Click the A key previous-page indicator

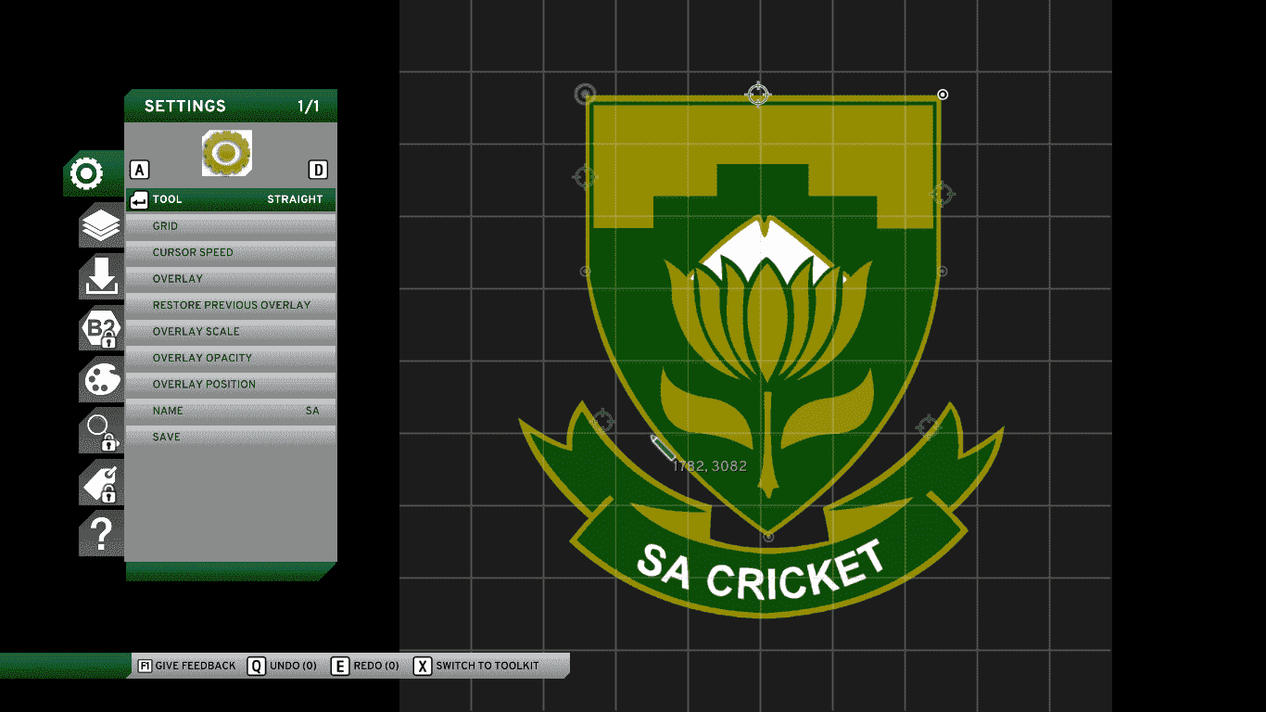pyautogui.click(x=140, y=170)
